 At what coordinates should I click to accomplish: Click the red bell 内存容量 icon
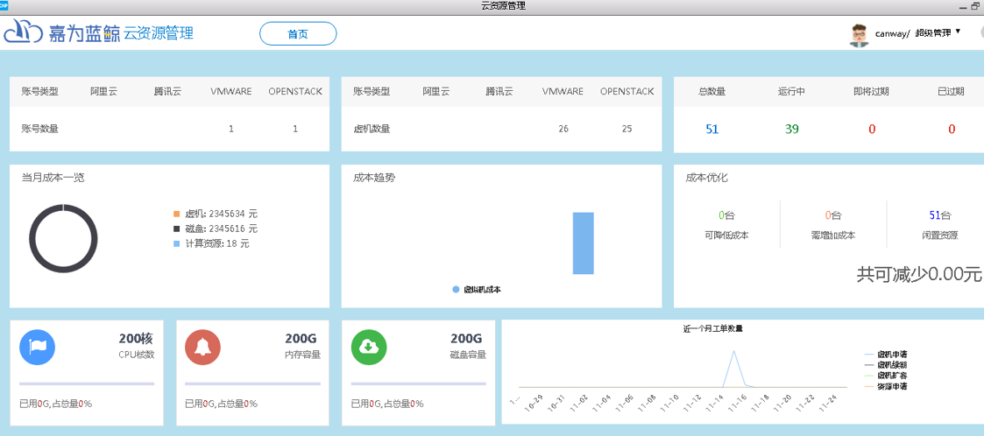pos(203,347)
